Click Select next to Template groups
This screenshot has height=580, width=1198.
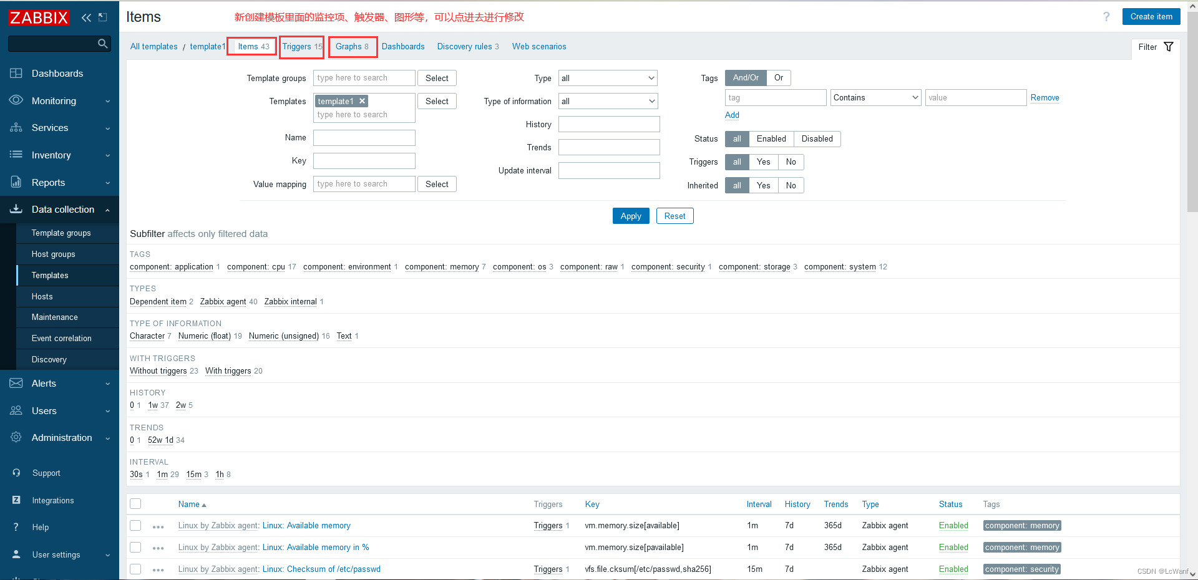437,78
